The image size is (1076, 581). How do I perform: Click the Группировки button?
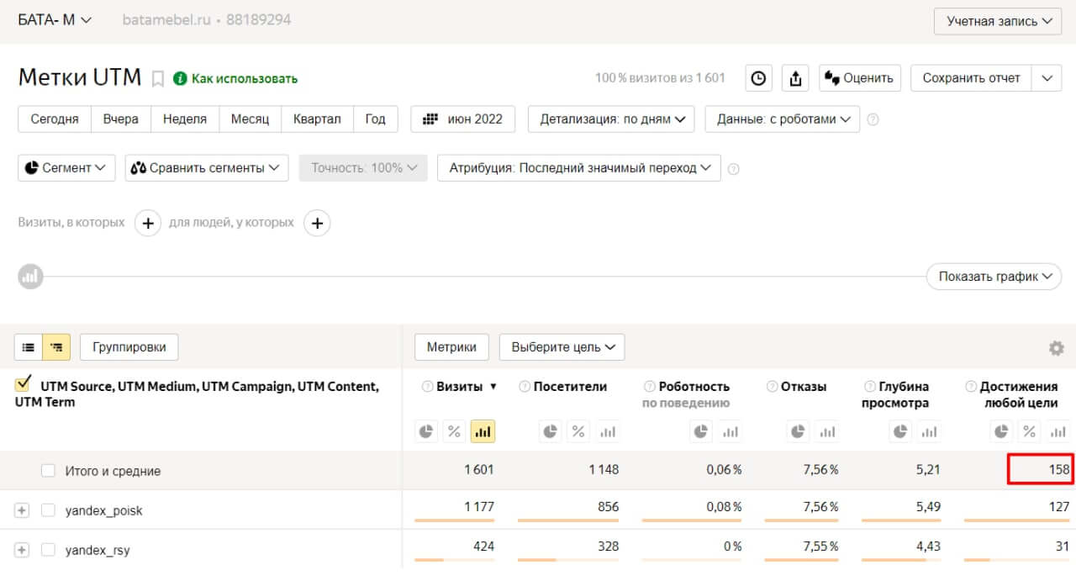tap(129, 346)
